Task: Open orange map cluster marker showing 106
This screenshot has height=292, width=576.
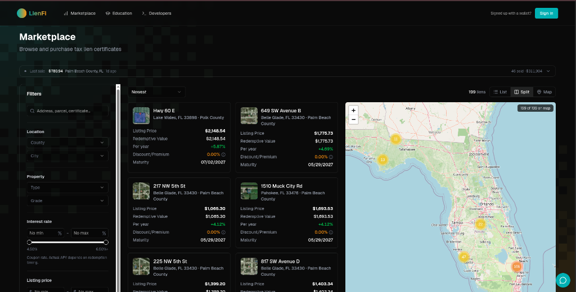Action: coord(517,267)
